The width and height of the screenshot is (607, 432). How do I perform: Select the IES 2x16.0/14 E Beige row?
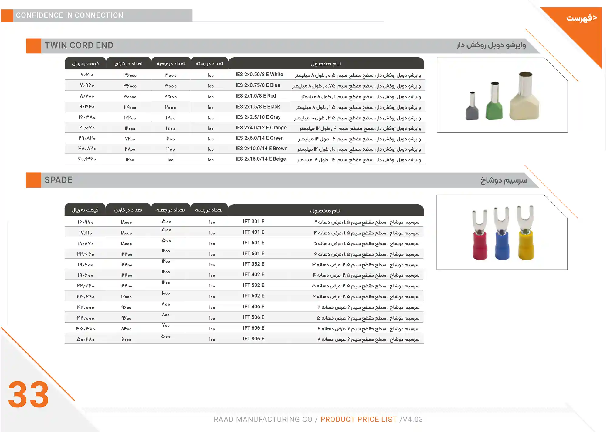243,159
